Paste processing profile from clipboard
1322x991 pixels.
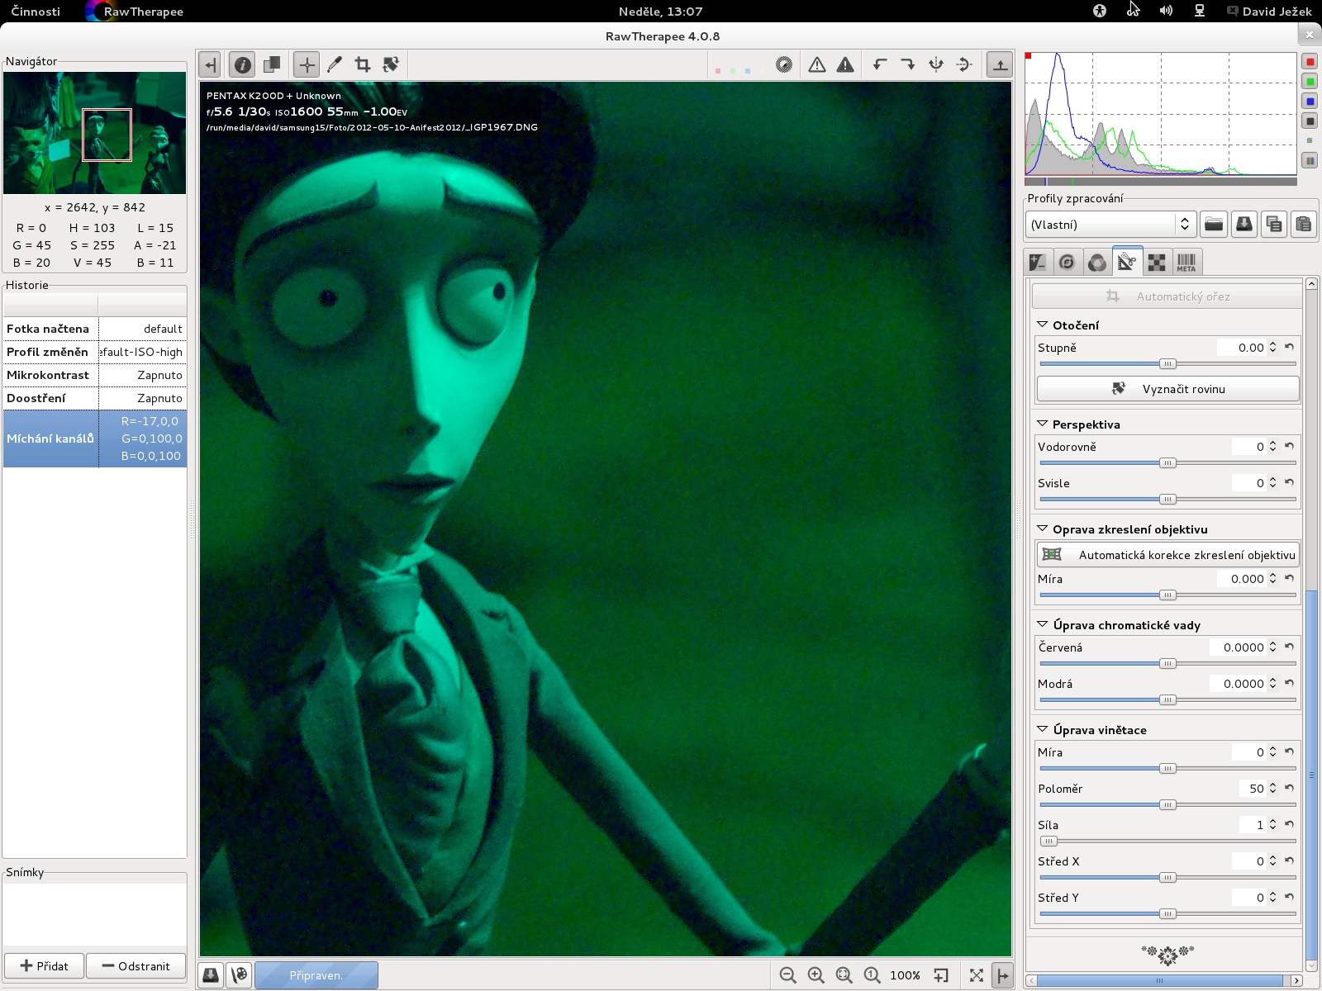click(1304, 225)
